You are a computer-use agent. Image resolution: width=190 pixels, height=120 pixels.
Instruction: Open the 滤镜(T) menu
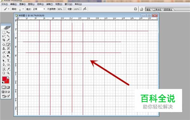tap(50, 4)
